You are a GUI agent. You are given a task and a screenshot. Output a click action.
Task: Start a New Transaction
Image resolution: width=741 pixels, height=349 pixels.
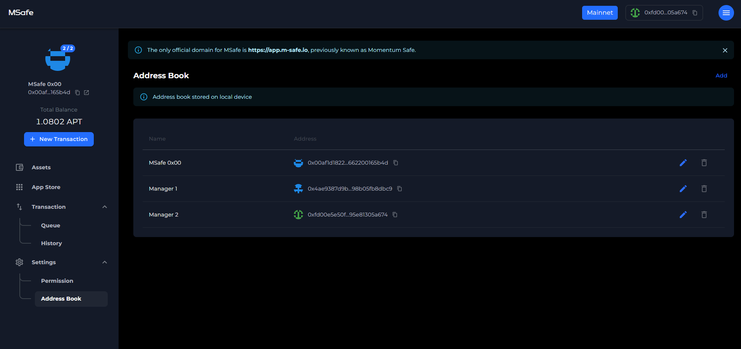pyautogui.click(x=59, y=139)
